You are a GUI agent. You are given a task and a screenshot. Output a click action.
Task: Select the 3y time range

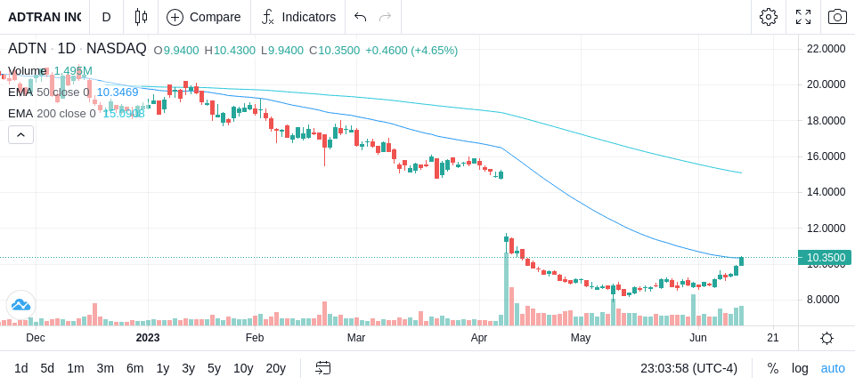188,369
